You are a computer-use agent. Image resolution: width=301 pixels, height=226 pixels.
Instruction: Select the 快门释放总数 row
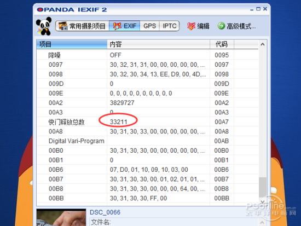(x=147, y=122)
